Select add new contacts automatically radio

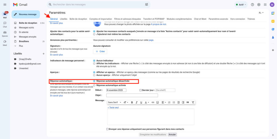click(x=94, y=31)
